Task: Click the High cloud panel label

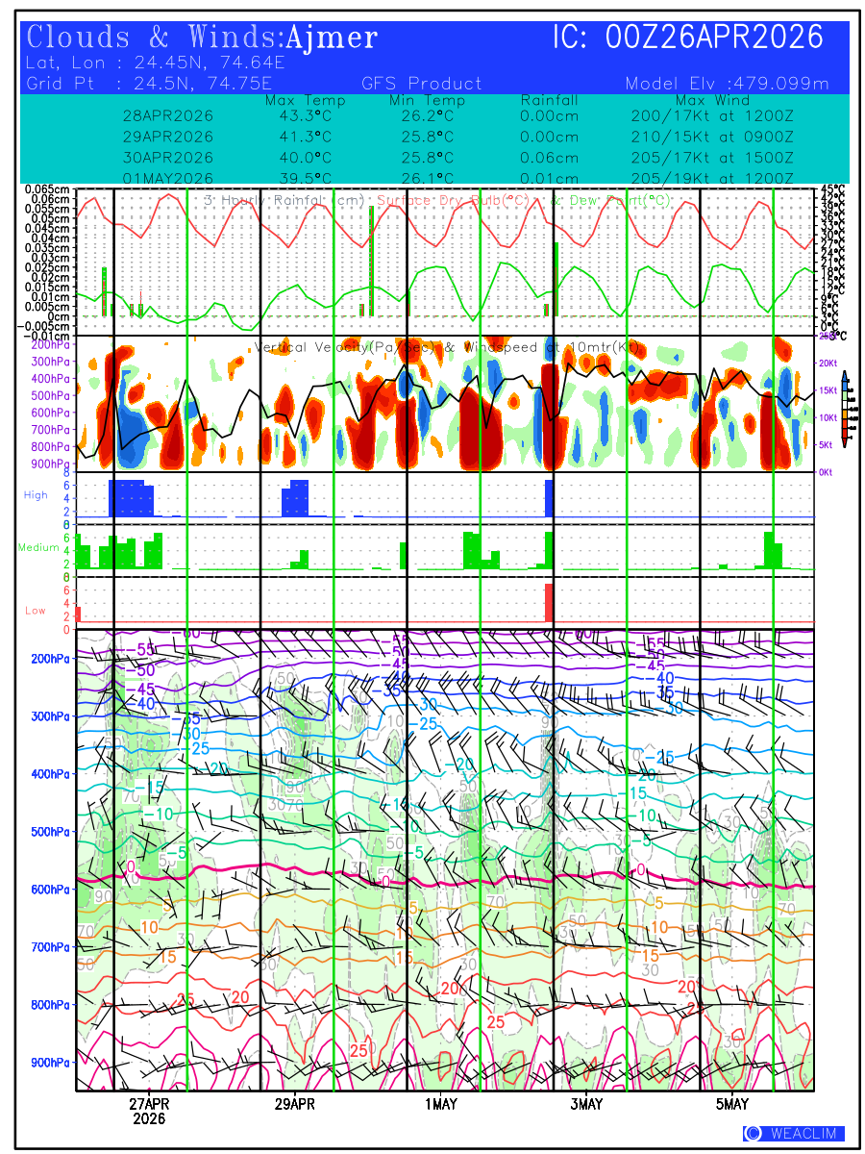Action: point(36,494)
